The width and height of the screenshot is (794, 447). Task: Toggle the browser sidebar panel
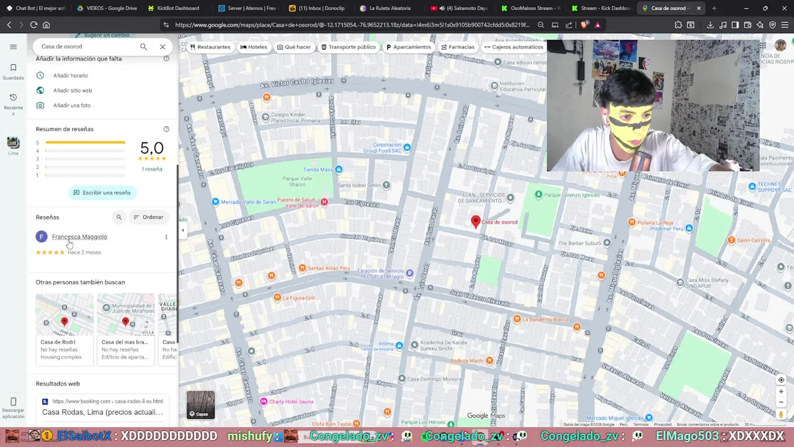pos(735,25)
